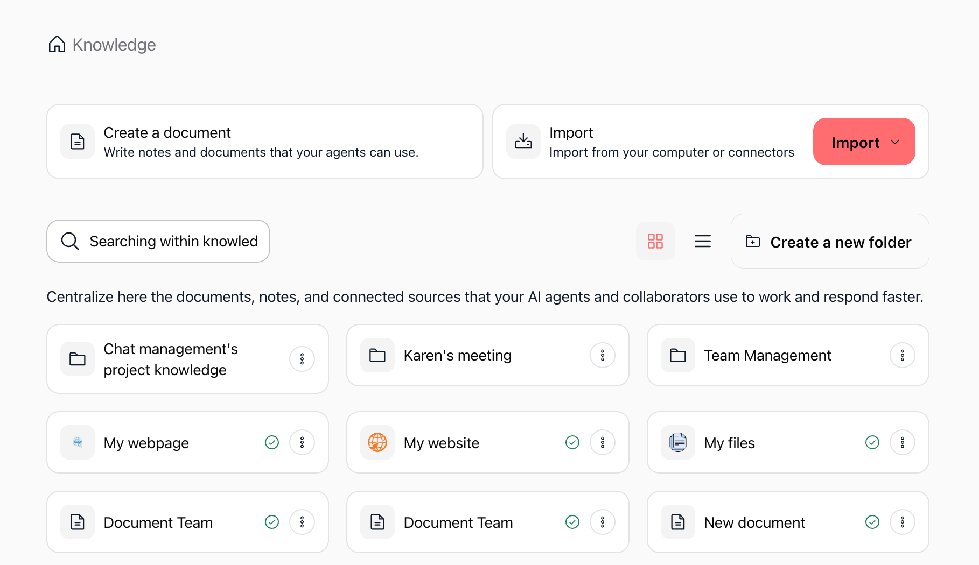Viewport: 979px width, 565px height.
Task: Click the home icon beside Knowledge
Action: pyautogui.click(x=57, y=44)
